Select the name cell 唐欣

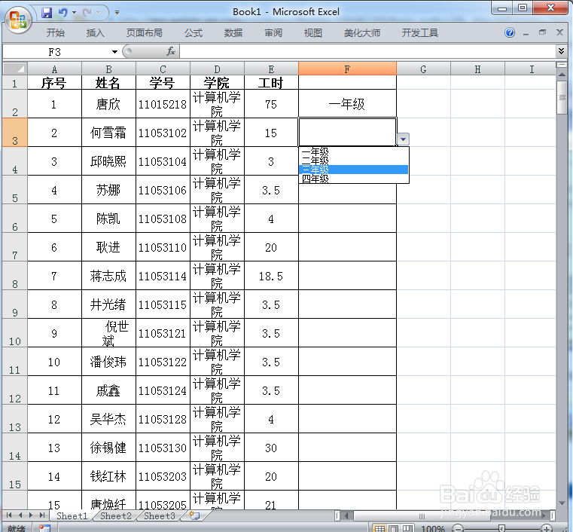pos(108,104)
